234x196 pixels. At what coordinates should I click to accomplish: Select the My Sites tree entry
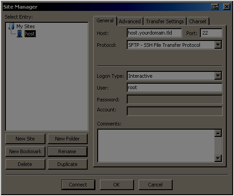pos(25,26)
